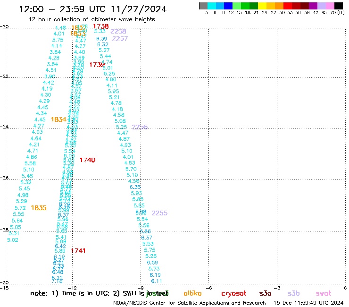Click the orange altika time stamp '1834'
349x307 pixels.
(58, 119)
